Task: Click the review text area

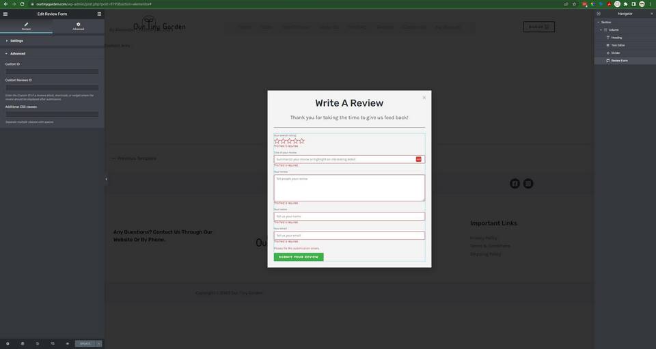Action: [349, 188]
